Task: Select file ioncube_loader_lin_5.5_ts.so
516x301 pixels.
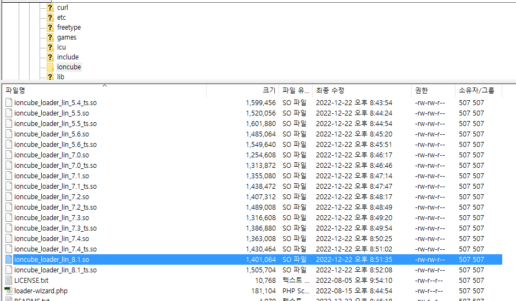Action: click(x=56, y=124)
